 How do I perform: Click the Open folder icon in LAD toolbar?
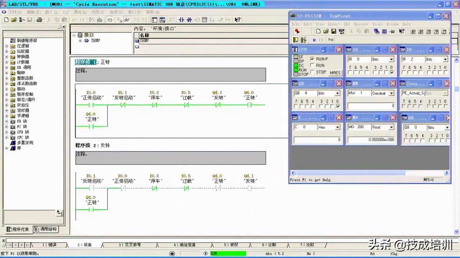tap(14, 20)
